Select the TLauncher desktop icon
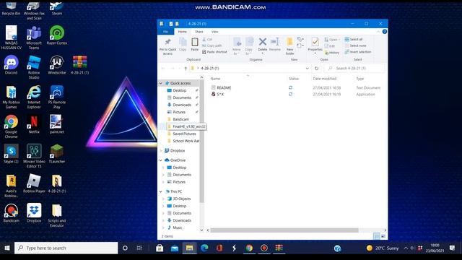This screenshot has width=462, height=260. coord(57,154)
